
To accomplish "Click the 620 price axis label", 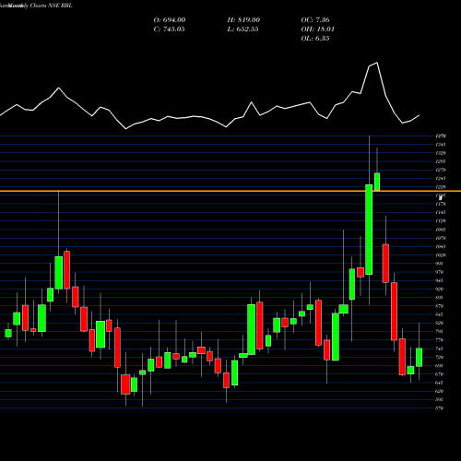I will pos(440,391).
